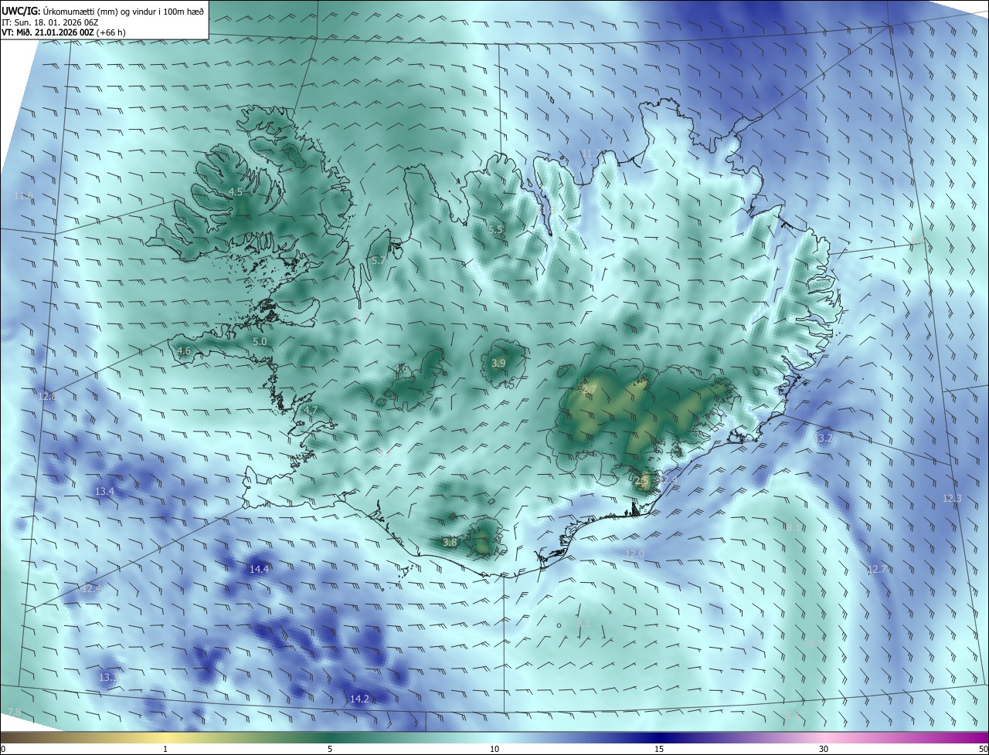This screenshot has width=989, height=755.
Task: Click the 13.4 value label
Action: coord(104,492)
